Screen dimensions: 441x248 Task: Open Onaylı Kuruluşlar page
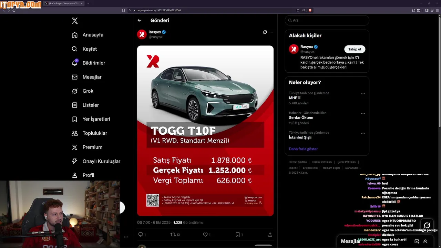pyautogui.click(x=96, y=161)
